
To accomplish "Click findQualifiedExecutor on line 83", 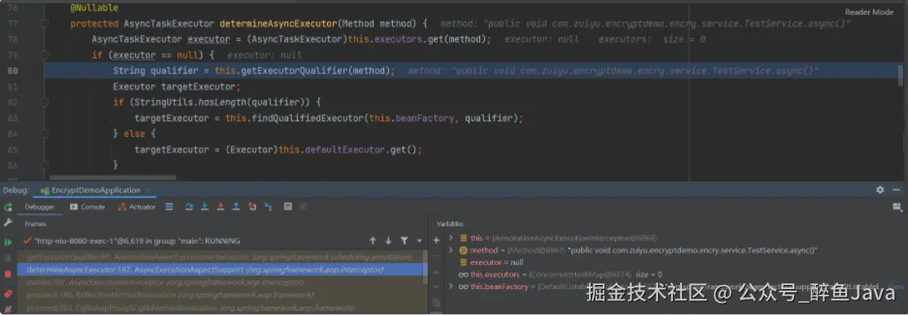I will (x=307, y=118).
